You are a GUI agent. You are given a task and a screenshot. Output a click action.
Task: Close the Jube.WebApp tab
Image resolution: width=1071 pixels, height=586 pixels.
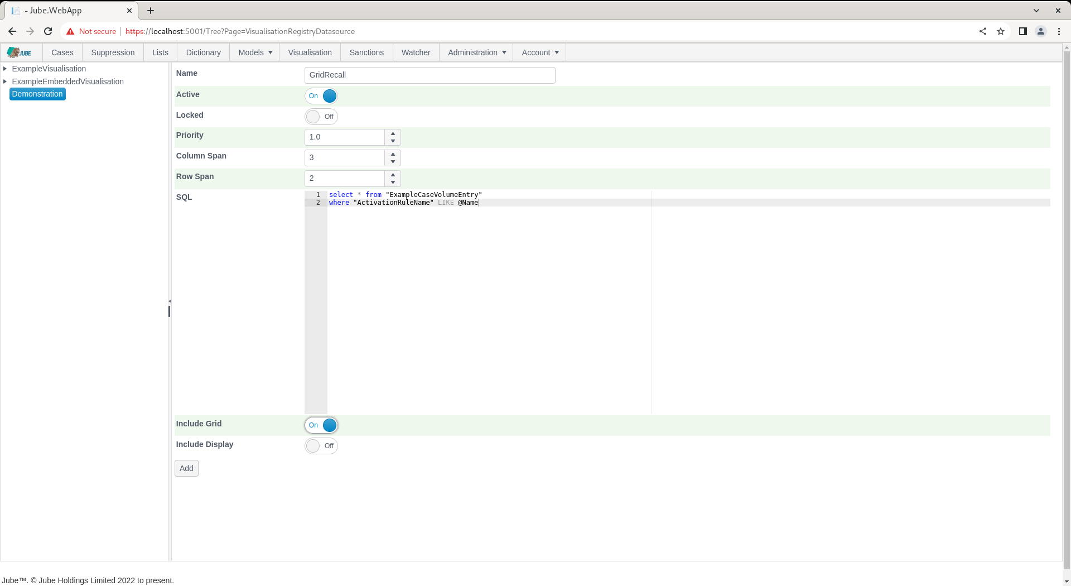[x=129, y=11]
